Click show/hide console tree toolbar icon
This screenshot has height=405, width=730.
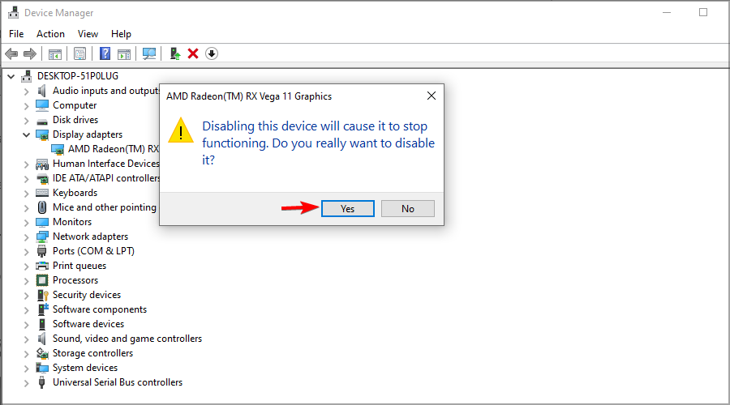[55, 54]
